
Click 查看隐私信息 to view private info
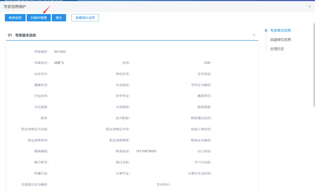click(85, 18)
